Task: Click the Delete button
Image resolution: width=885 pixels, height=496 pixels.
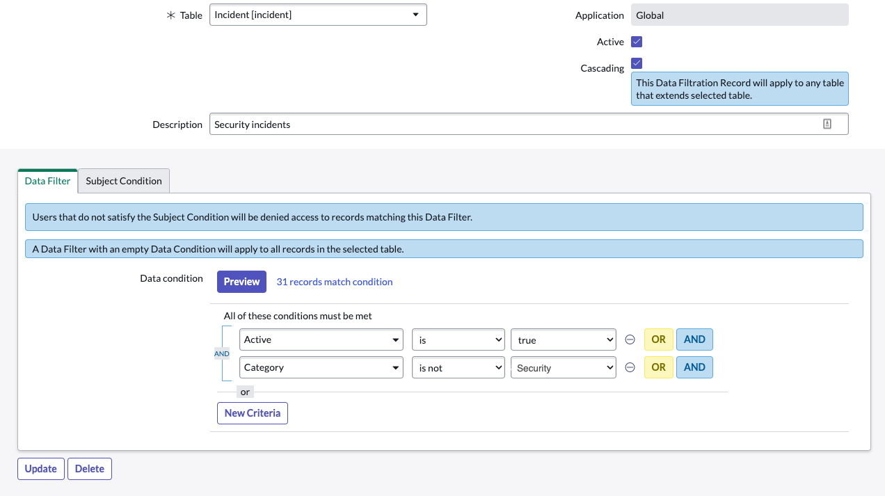Action: (90, 469)
